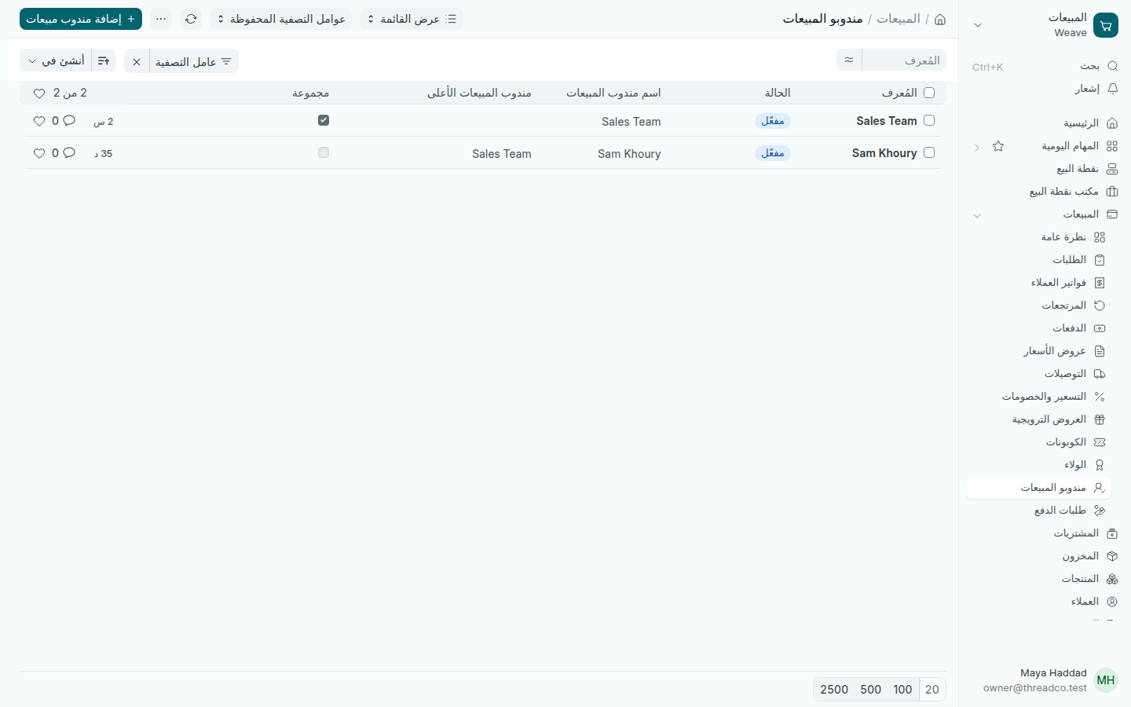Screen dimensions: 1131x707
Task: Toggle the مجموعة checkbox for Sales Team
Action: (x=324, y=120)
